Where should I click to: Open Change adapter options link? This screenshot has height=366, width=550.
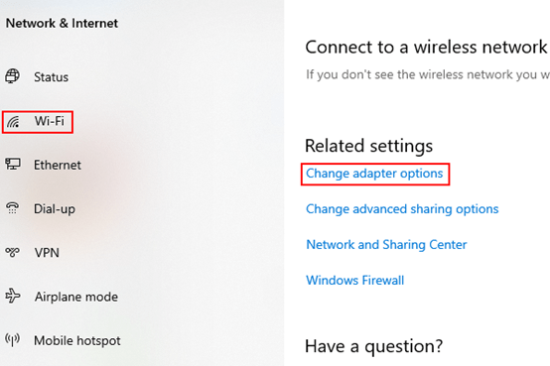coord(374,174)
